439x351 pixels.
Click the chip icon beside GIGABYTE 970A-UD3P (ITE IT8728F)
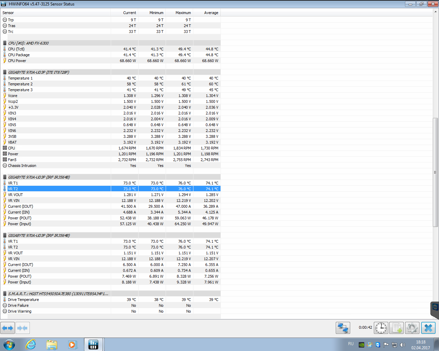pyautogui.click(x=5, y=72)
